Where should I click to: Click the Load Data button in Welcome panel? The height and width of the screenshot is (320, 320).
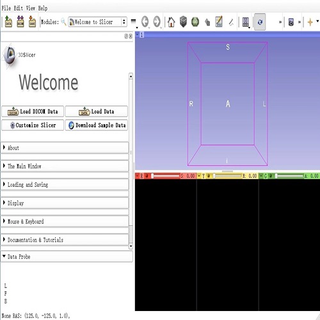coord(97,111)
